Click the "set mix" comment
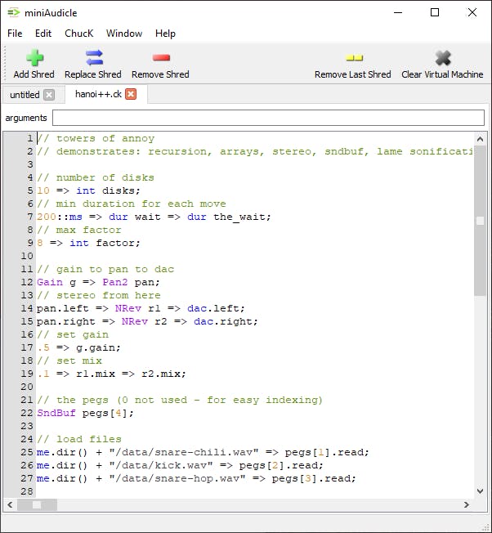The height and width of the screenshot is (533, 492). (69, 361)
